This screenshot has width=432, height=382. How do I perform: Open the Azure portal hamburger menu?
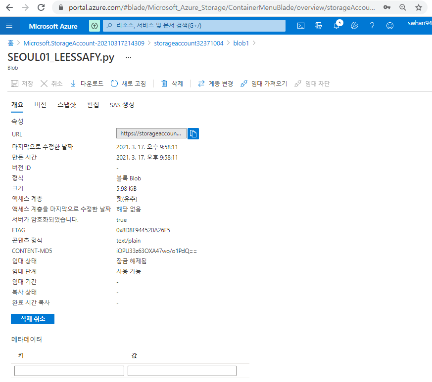tap(9, 26)
